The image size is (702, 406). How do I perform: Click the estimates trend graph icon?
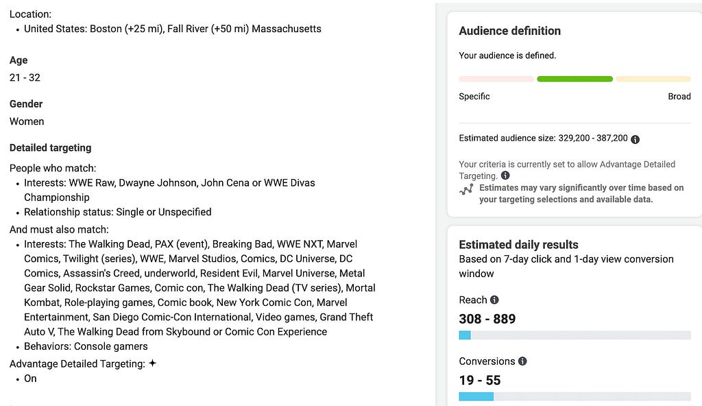[466, 189]
